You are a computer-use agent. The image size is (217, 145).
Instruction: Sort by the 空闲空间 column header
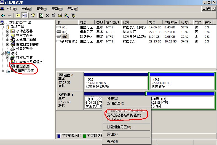click(171, 22)
